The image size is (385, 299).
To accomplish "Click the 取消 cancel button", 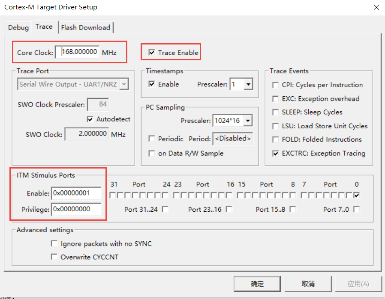I will coord(308,284).
